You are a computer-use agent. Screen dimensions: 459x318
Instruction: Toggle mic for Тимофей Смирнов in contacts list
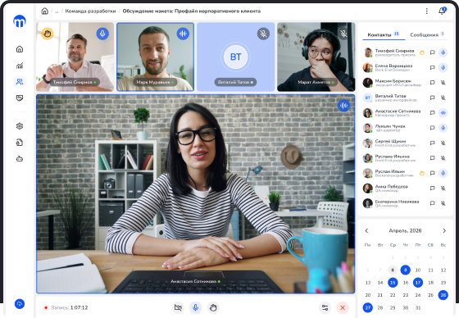click(x=443, y=52)
